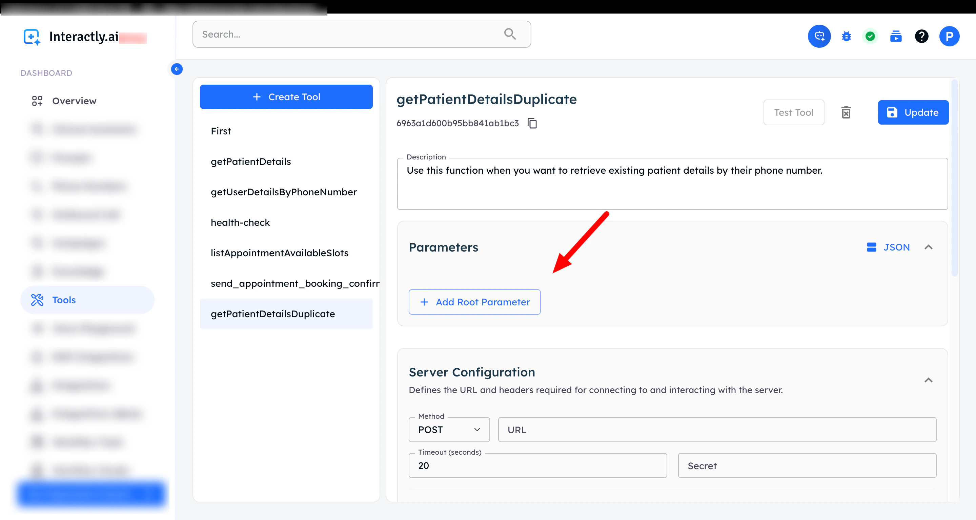Click the bug report icon
The width and height of the screenshot is (976, 520).
846,36
